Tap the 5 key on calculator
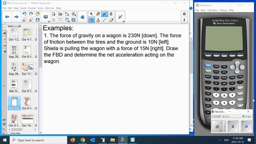Viewport: 256px width, 144px height. 224,103
